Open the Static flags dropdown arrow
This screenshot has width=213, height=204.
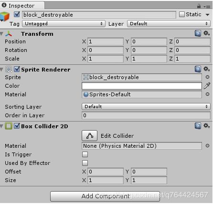[207, 15]
